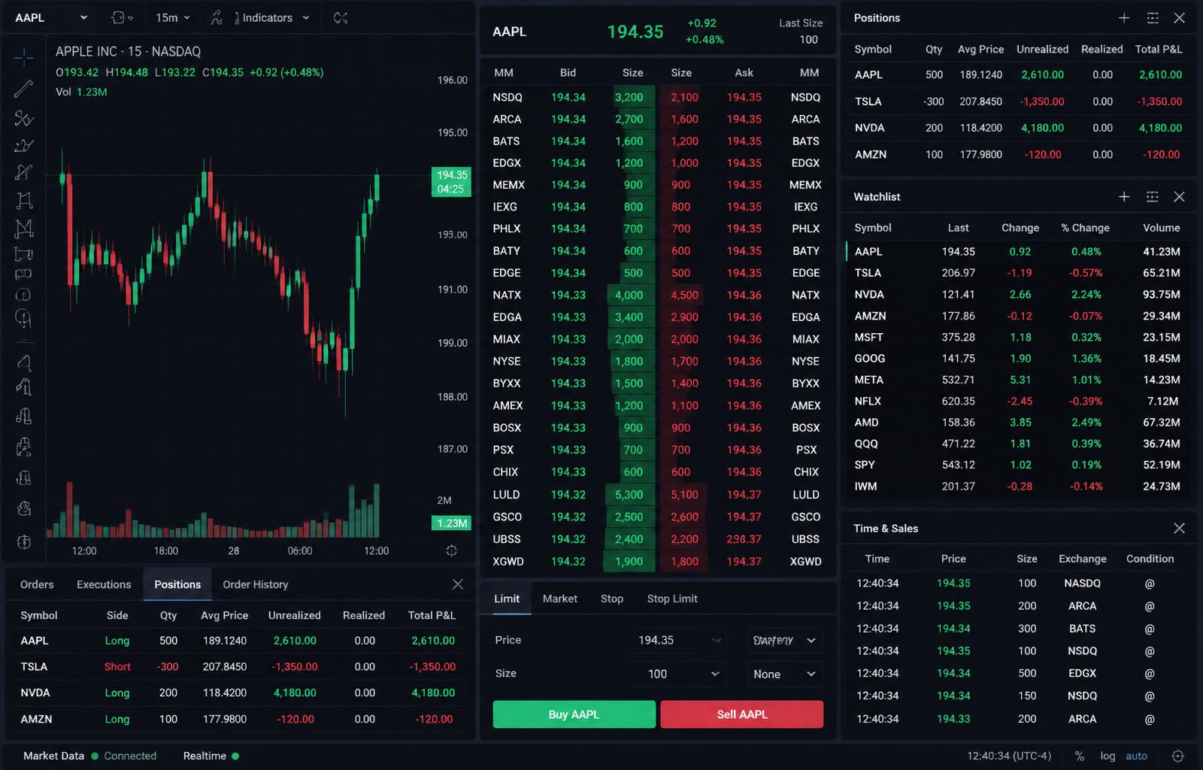Sort Watchlist by % Change column
This screenshot has height=770, width=1203.
(x=1085, y=228)
